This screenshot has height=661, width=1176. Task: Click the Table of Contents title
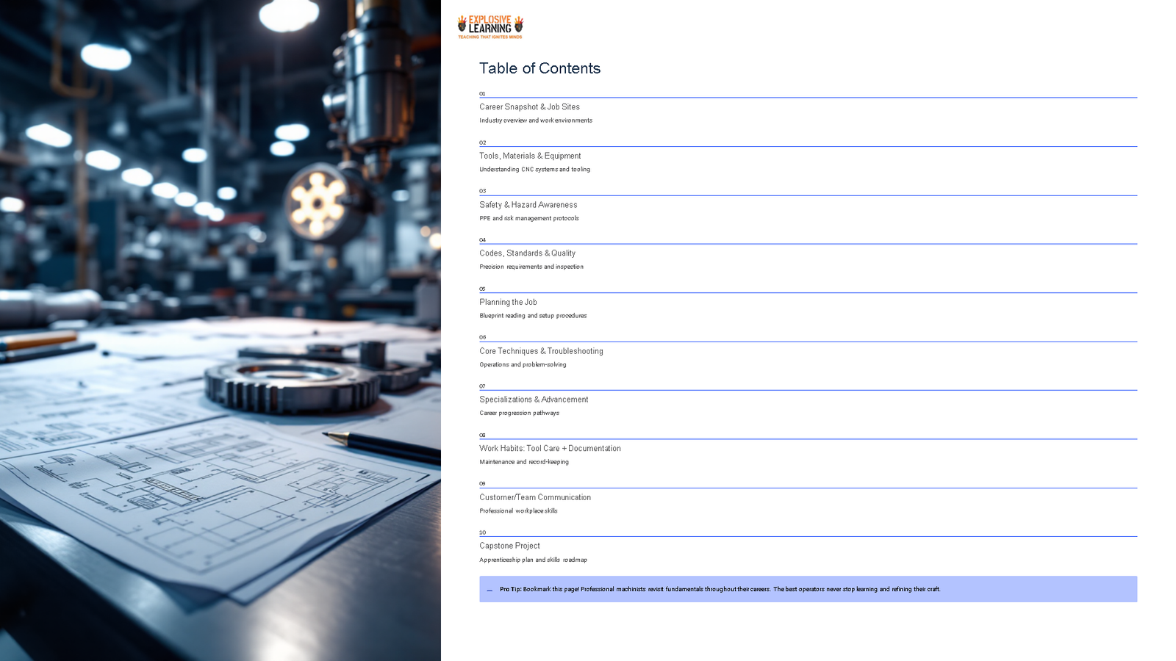pos(539,68)
